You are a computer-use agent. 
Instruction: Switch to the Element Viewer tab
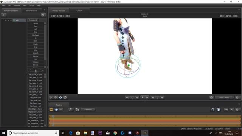coord(32,11)
